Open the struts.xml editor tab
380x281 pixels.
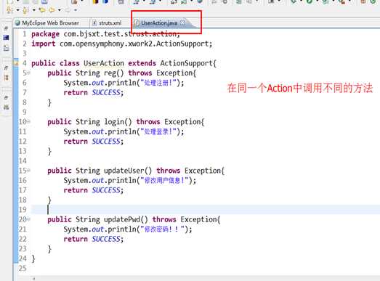tap(107, 23)
